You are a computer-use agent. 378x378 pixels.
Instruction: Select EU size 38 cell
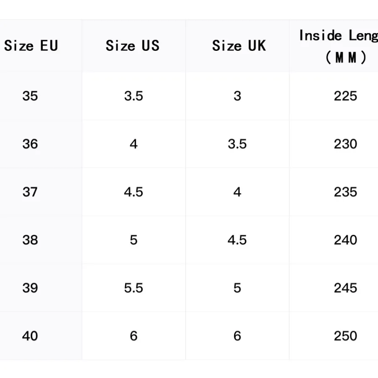30,240
